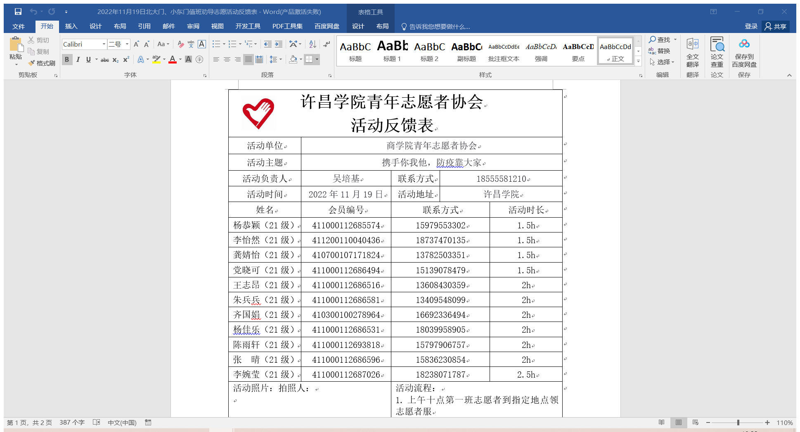Click the Increase Indent icon
This screenshot has width=800, height=432.
point(279,44)
